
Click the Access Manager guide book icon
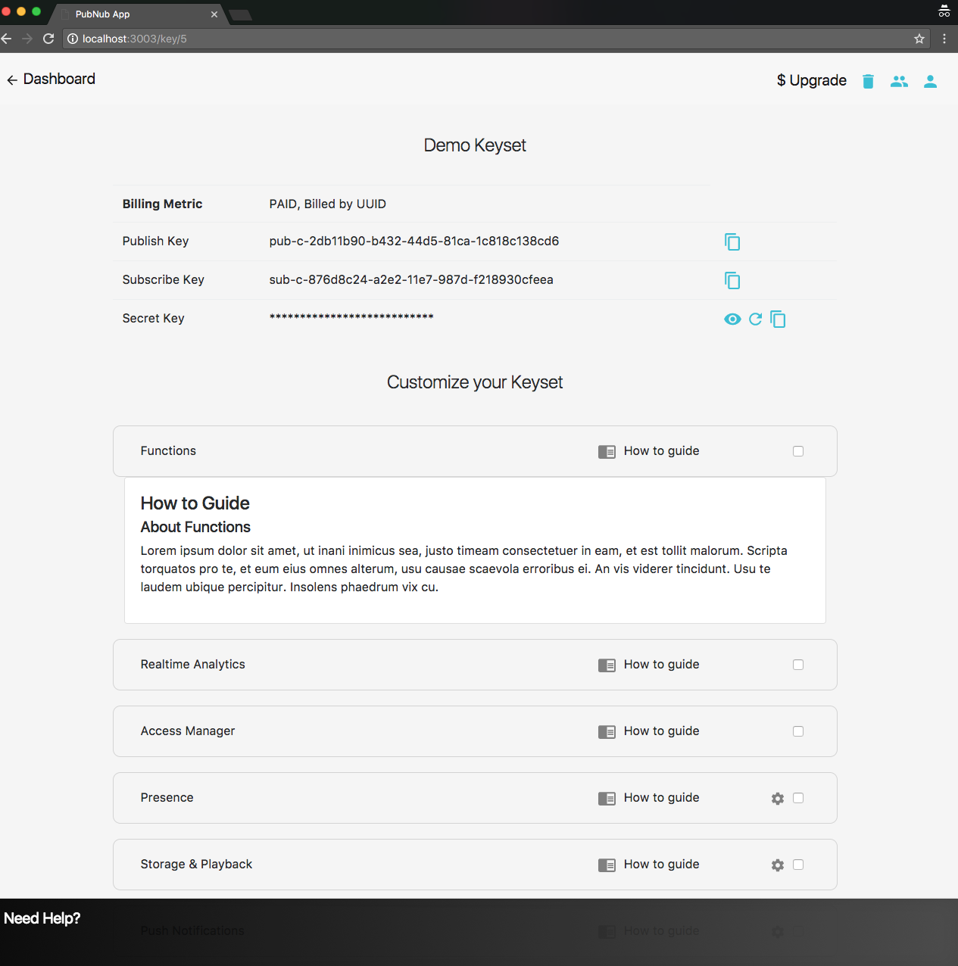click(x=607, y=732)
